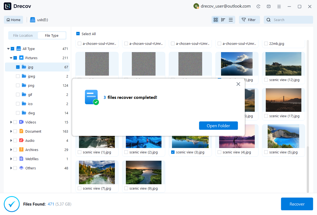This screenshot has width=317, height=215.
Task: Click the Drecov logo icon
Action: (8, 6)
